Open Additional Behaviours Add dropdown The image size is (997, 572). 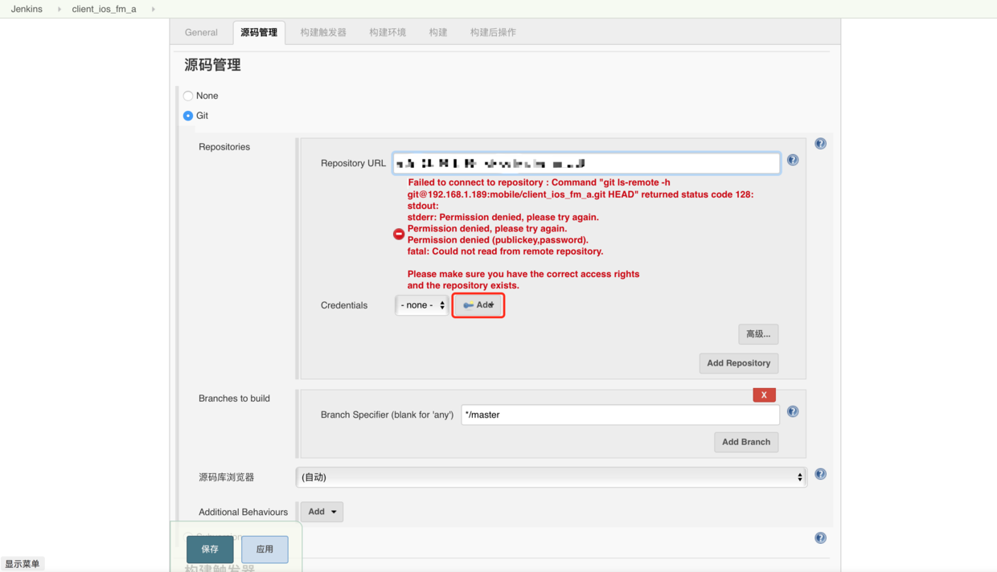pos(322,512)
